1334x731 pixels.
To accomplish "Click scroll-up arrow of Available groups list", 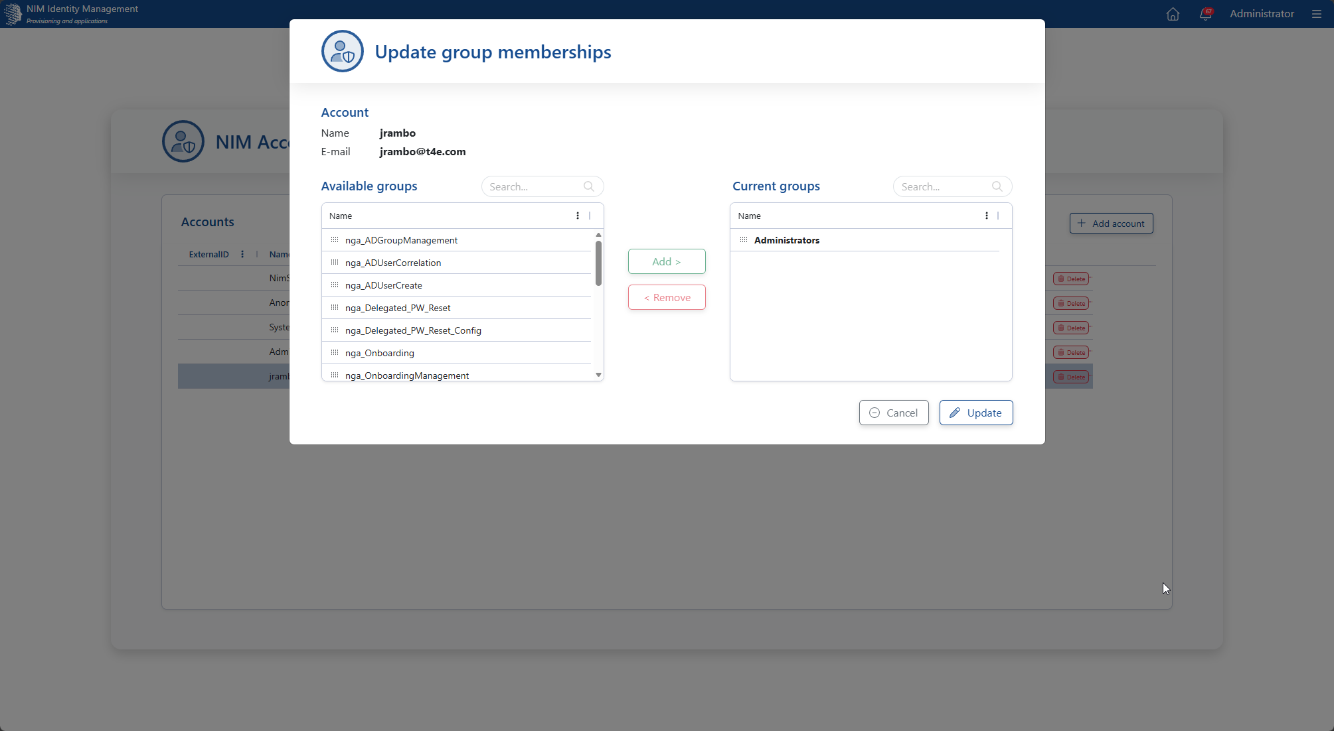I will pos(598,235).
